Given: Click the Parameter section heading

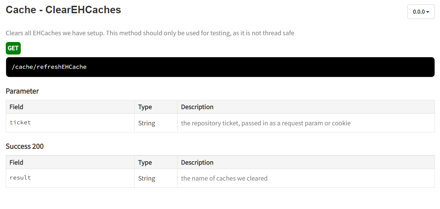Looking at the screenshot, I should pos(22,91).
